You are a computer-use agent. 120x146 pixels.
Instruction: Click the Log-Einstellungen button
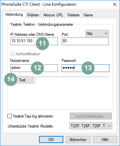(91, 116)
